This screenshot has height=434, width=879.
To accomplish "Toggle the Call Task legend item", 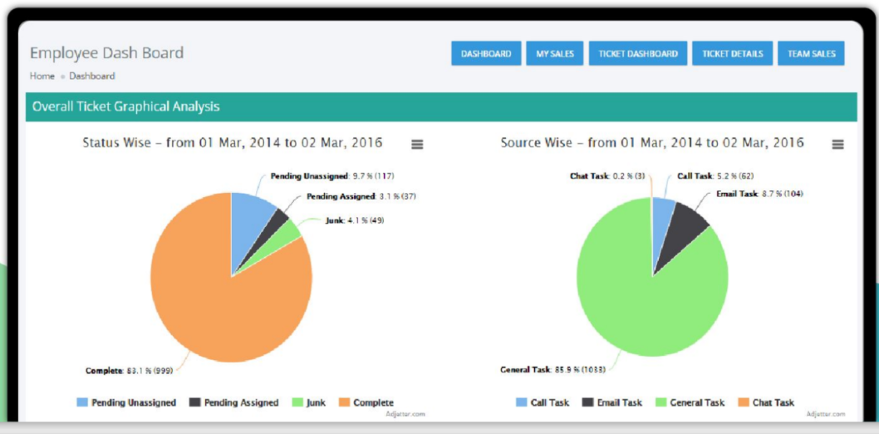I will pos(542,402).
